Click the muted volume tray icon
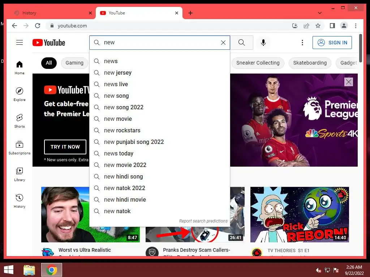370x277 pixels. click(x=318, y=270)
